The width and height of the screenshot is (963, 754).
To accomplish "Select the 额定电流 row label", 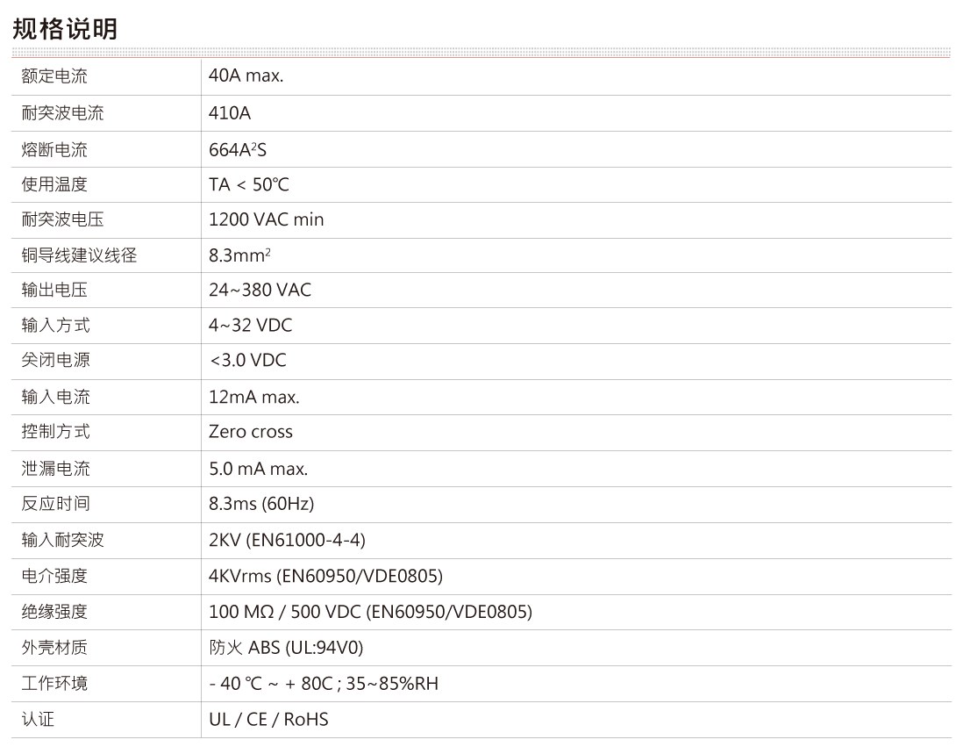I will coord(54,76).
